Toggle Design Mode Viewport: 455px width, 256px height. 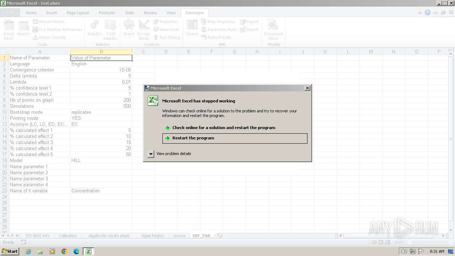(x=144, y=30)
